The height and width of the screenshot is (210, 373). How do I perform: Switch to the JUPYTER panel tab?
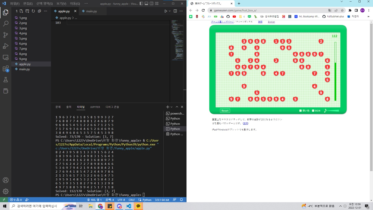click(x=95, y=107)
